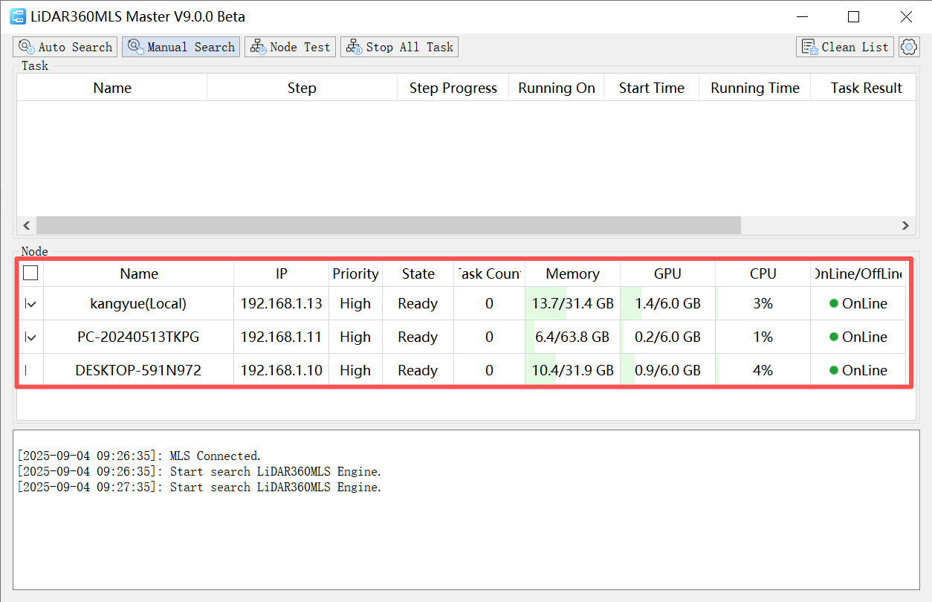Click the Task table scroll left arrow
The width and height of the screenshot is (932, 602).
pos(27,225)
